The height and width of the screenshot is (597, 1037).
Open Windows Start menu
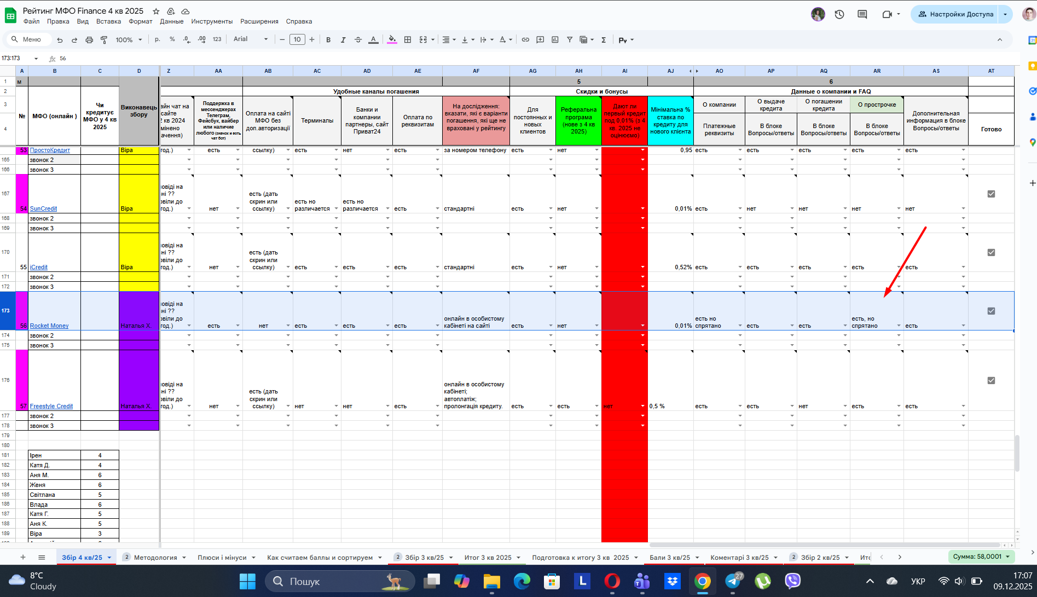click(247, 581)
